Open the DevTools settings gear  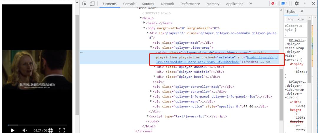pyautogui.click(x=297, y=4)
